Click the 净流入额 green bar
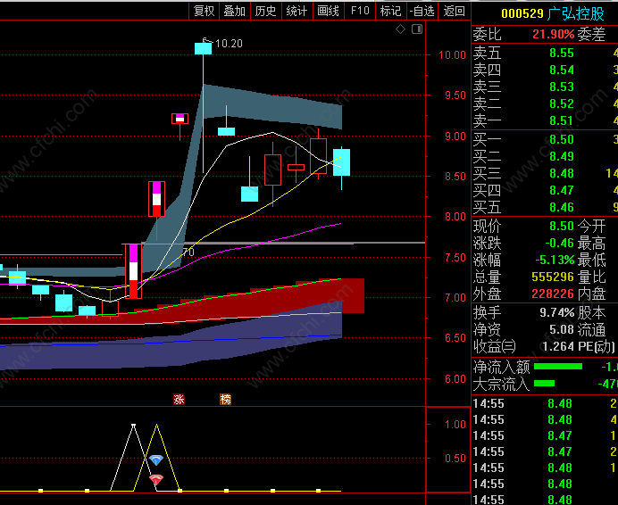 coord(558,367)
